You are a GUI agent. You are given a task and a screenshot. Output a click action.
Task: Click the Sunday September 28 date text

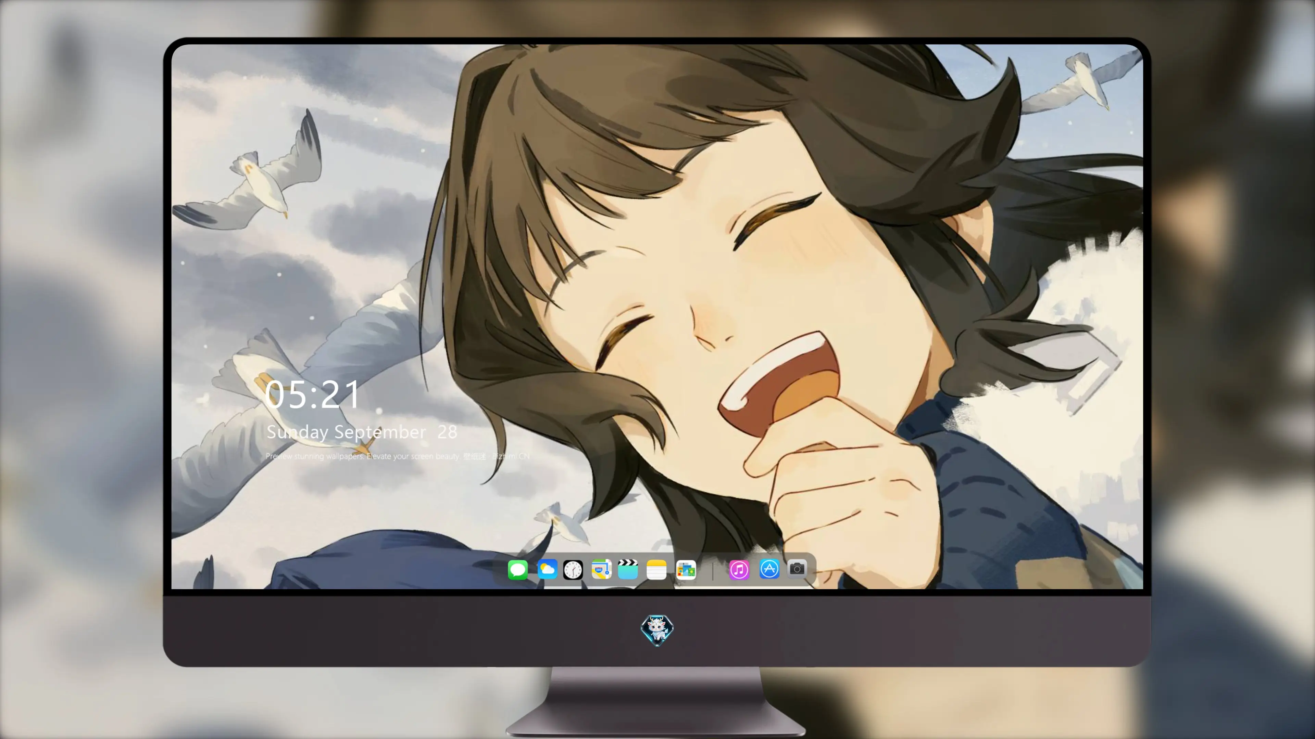[x=361, y=432]
